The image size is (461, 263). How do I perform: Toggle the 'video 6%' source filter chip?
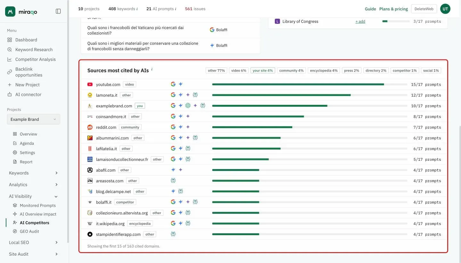click(x=239, y=71)
